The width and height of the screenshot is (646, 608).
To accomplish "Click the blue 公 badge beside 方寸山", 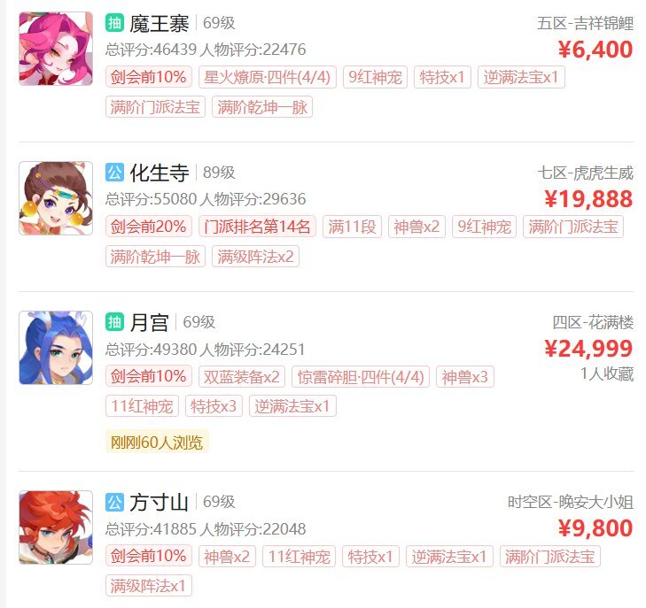I will [x=114, y=502].
